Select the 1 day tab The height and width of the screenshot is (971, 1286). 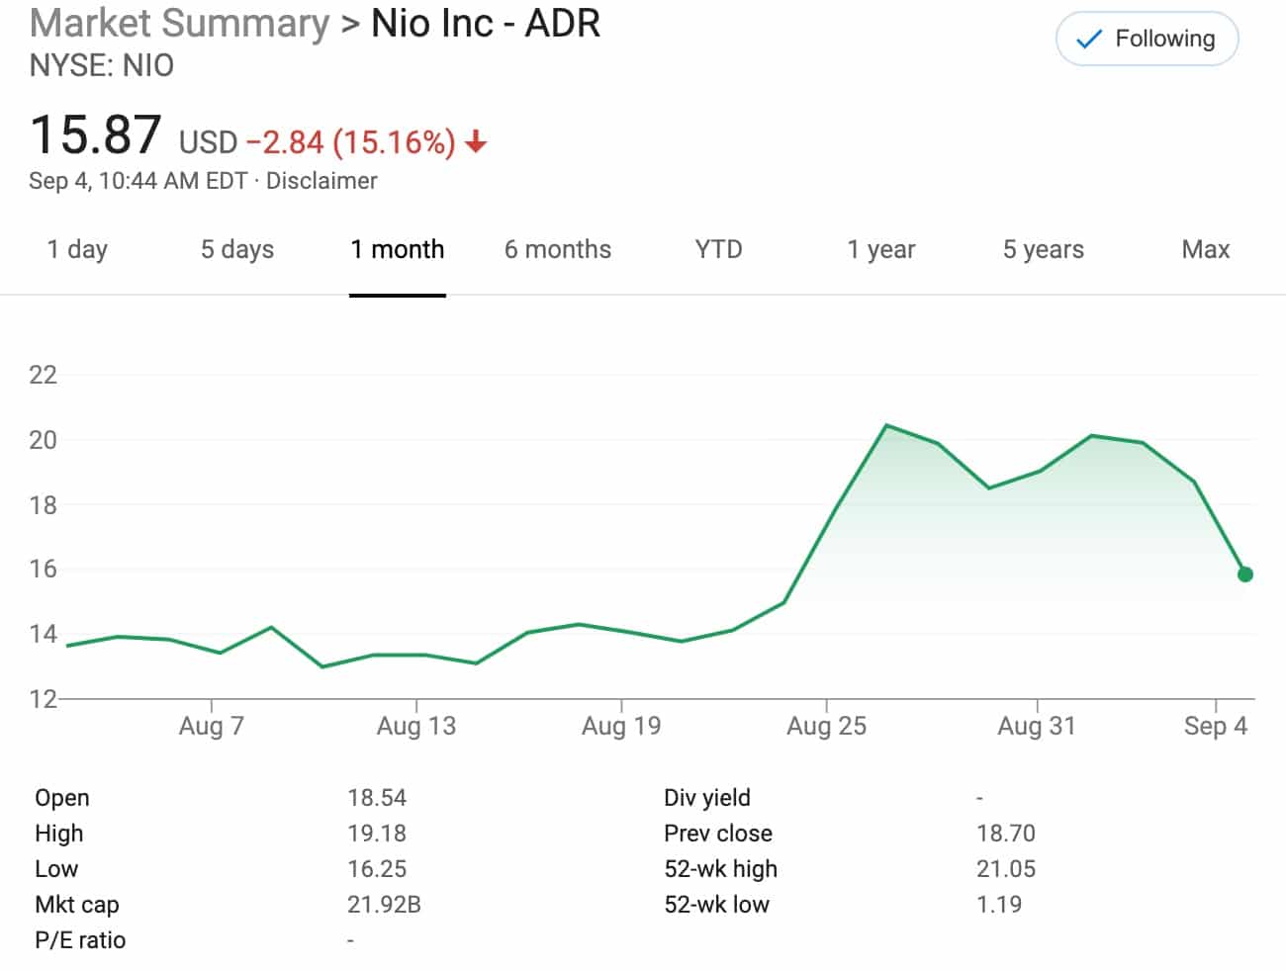click(77, 249)
